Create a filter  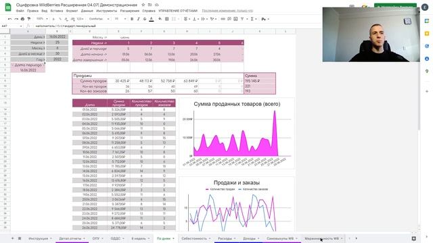click(243, 19)
